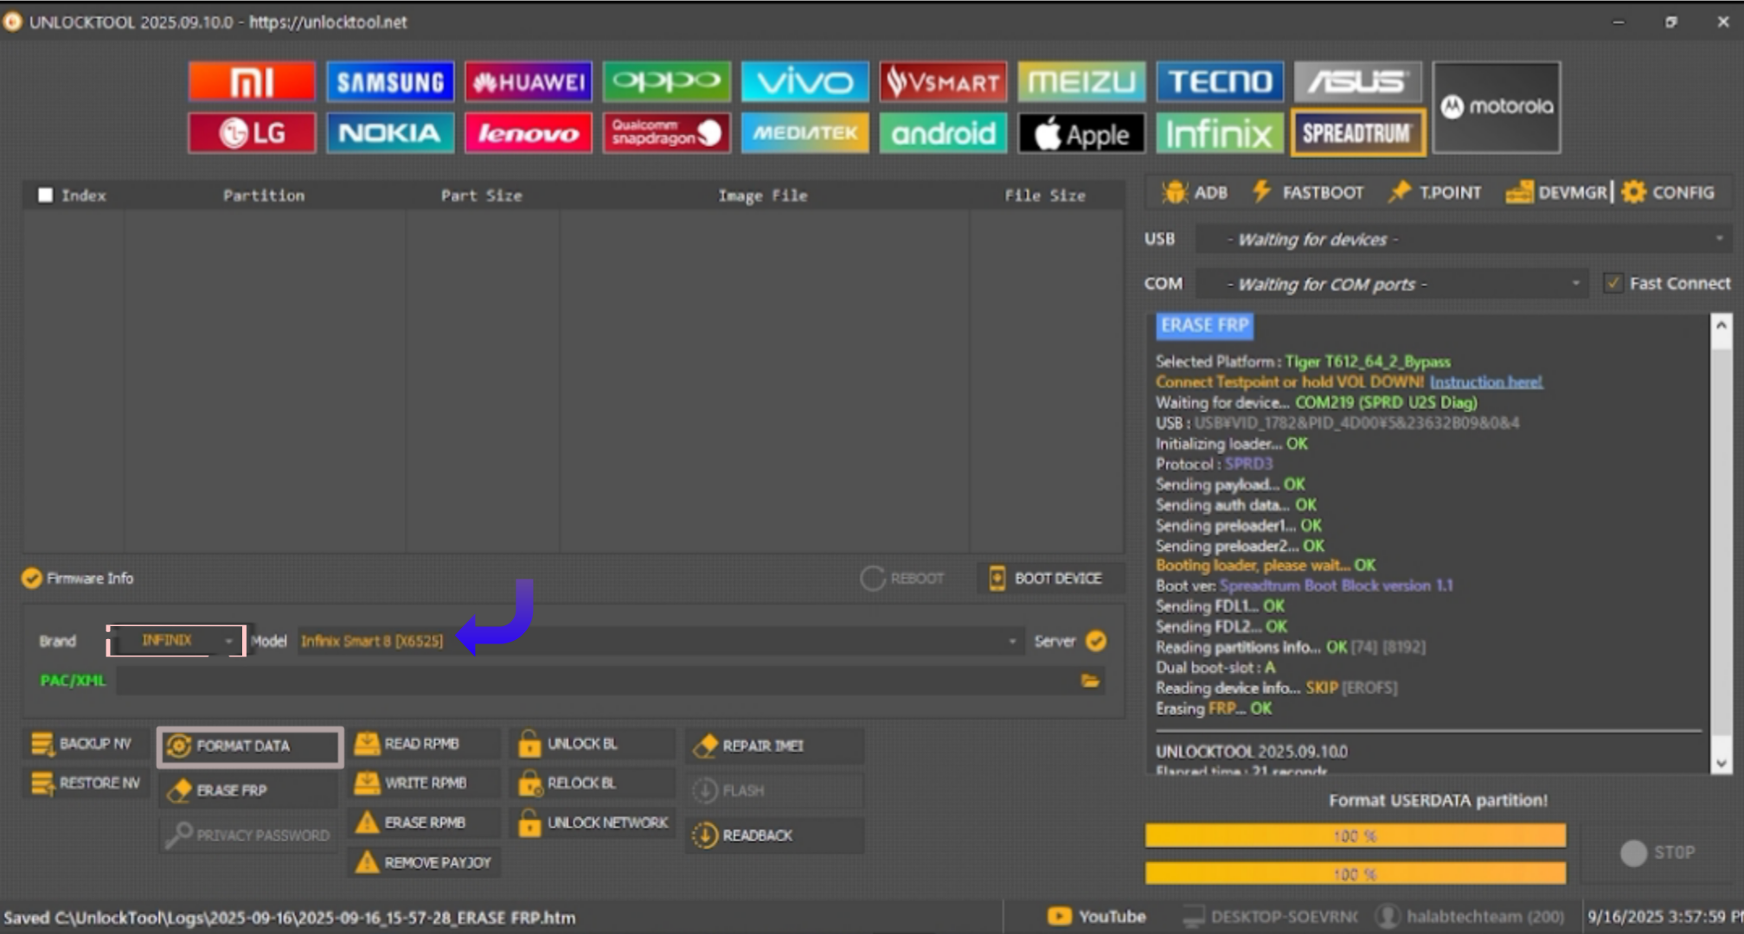The width and height of the screenshot is (1744, 934).
Task: Select the Lenovo brand logo
Action: tap(529, 133)
